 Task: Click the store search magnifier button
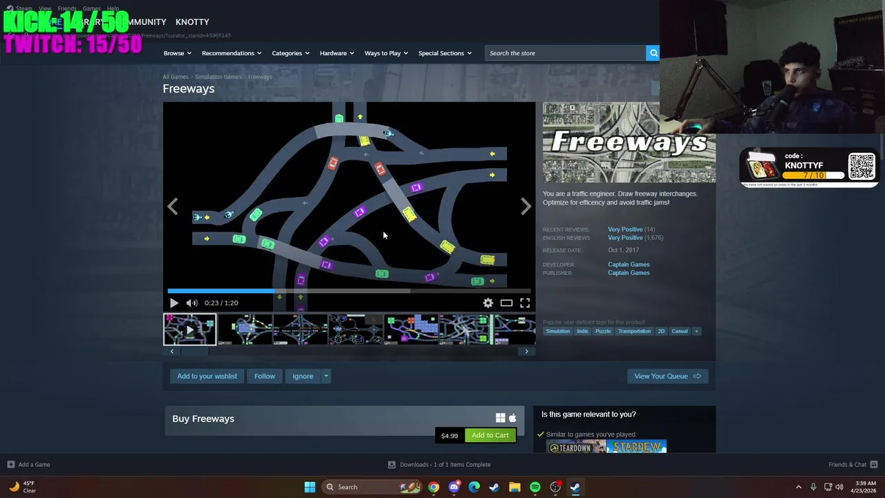(x=653, y=53)
